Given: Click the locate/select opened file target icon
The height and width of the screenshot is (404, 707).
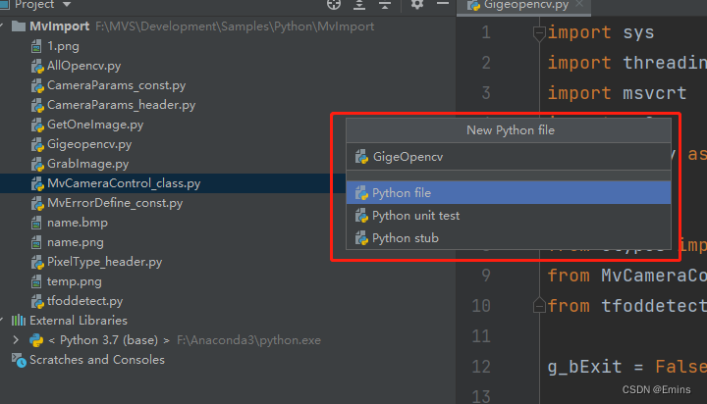Looking at the screenshot, I should pyautogui.click(x=334, y=4).
